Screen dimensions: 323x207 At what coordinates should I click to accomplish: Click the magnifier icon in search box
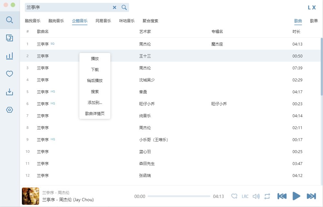[124, 7]
